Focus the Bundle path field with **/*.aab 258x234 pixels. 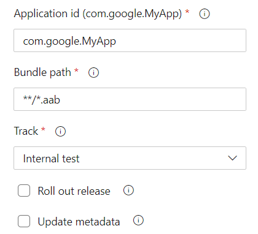click(x=130, y=99)
